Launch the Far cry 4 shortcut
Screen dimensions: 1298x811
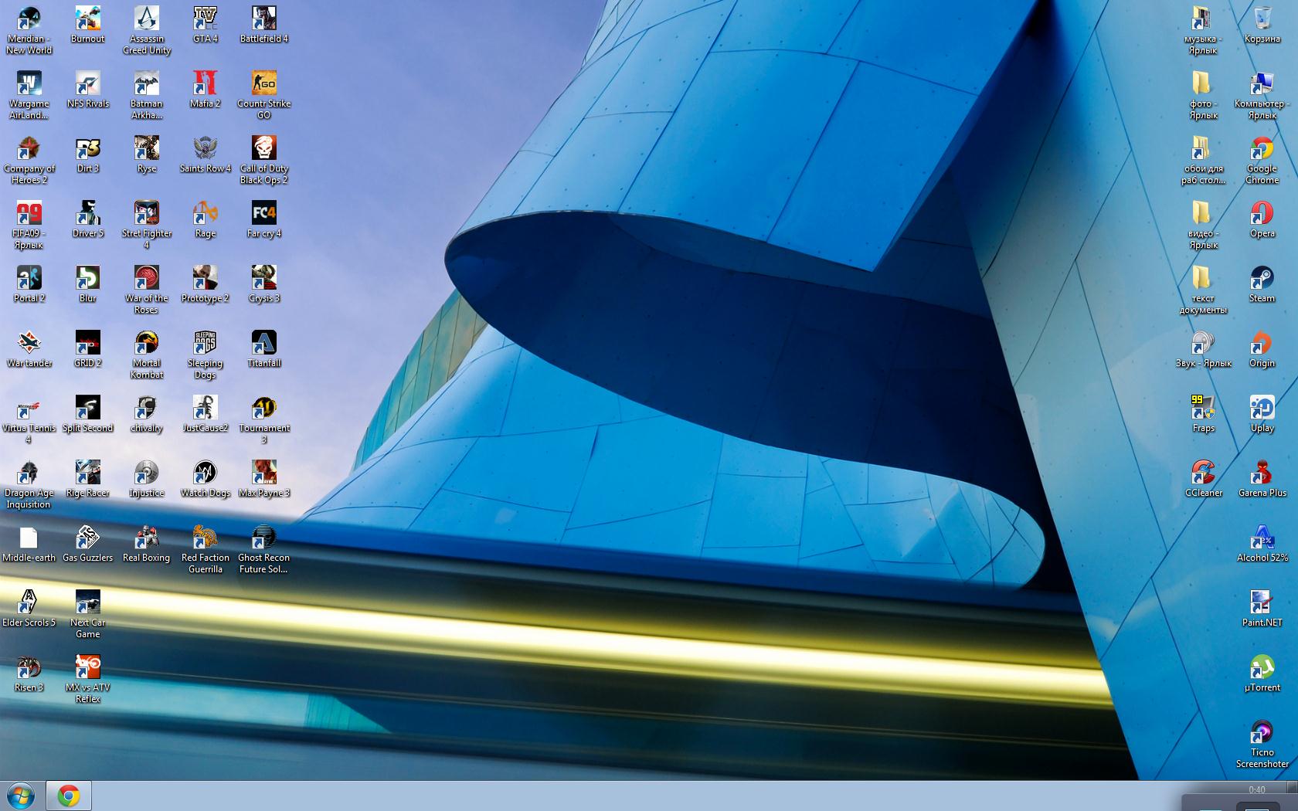pyautogui.click(x=264, y=219)
